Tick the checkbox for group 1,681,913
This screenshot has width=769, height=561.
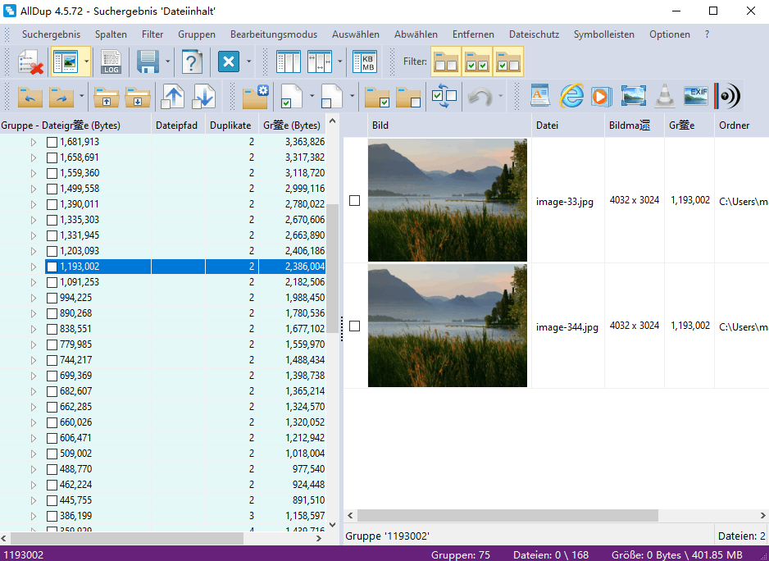point(52,143)
